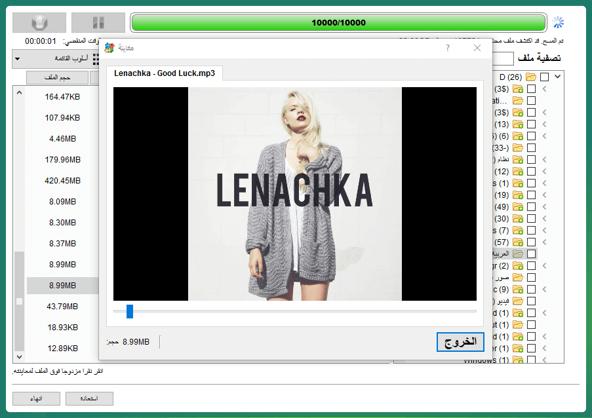592x418 pixels.
Task: Click the folder icon of the 'c (9)' row
Action: 518,290
